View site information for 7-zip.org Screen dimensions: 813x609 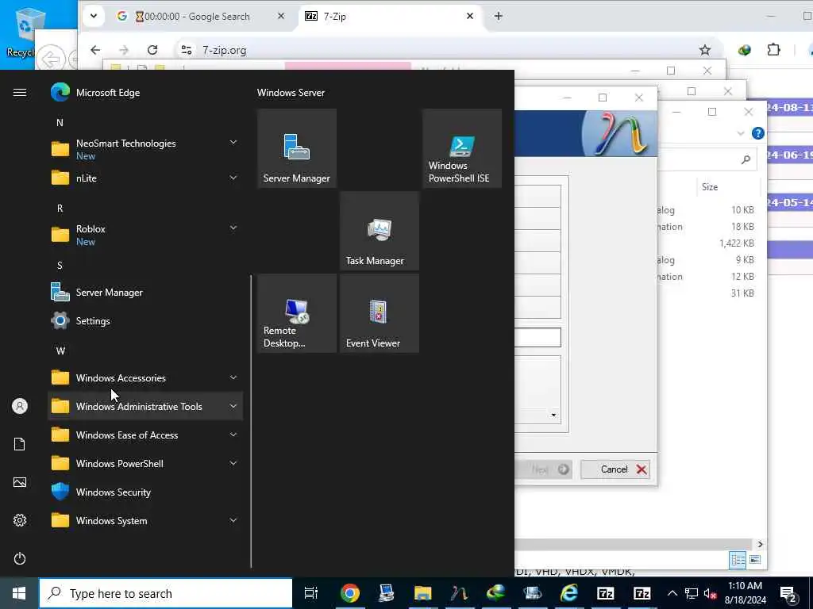click(x=186, y=50)
